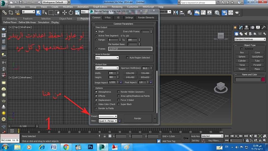Screen dimensions: 268x151
Task: Click the Bind to Space Warp icon
Action: tap(17, 12)
